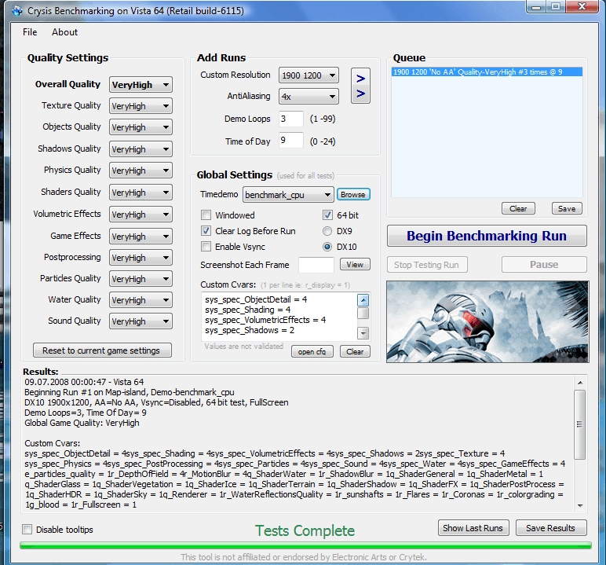
Task: Click Begin Benchmarking Run
Action: [487, 236]
